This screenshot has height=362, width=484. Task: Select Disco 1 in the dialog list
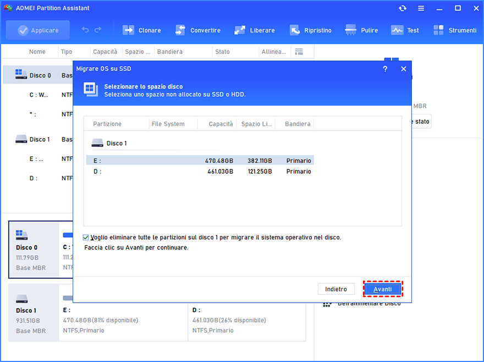coord(109,143)
